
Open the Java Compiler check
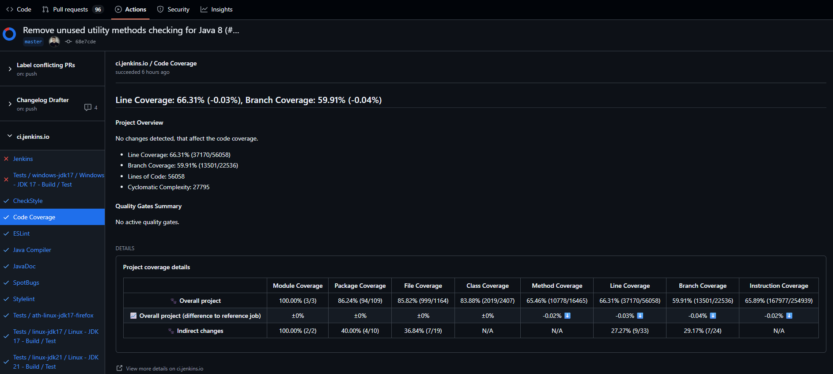tap(32, 250)
